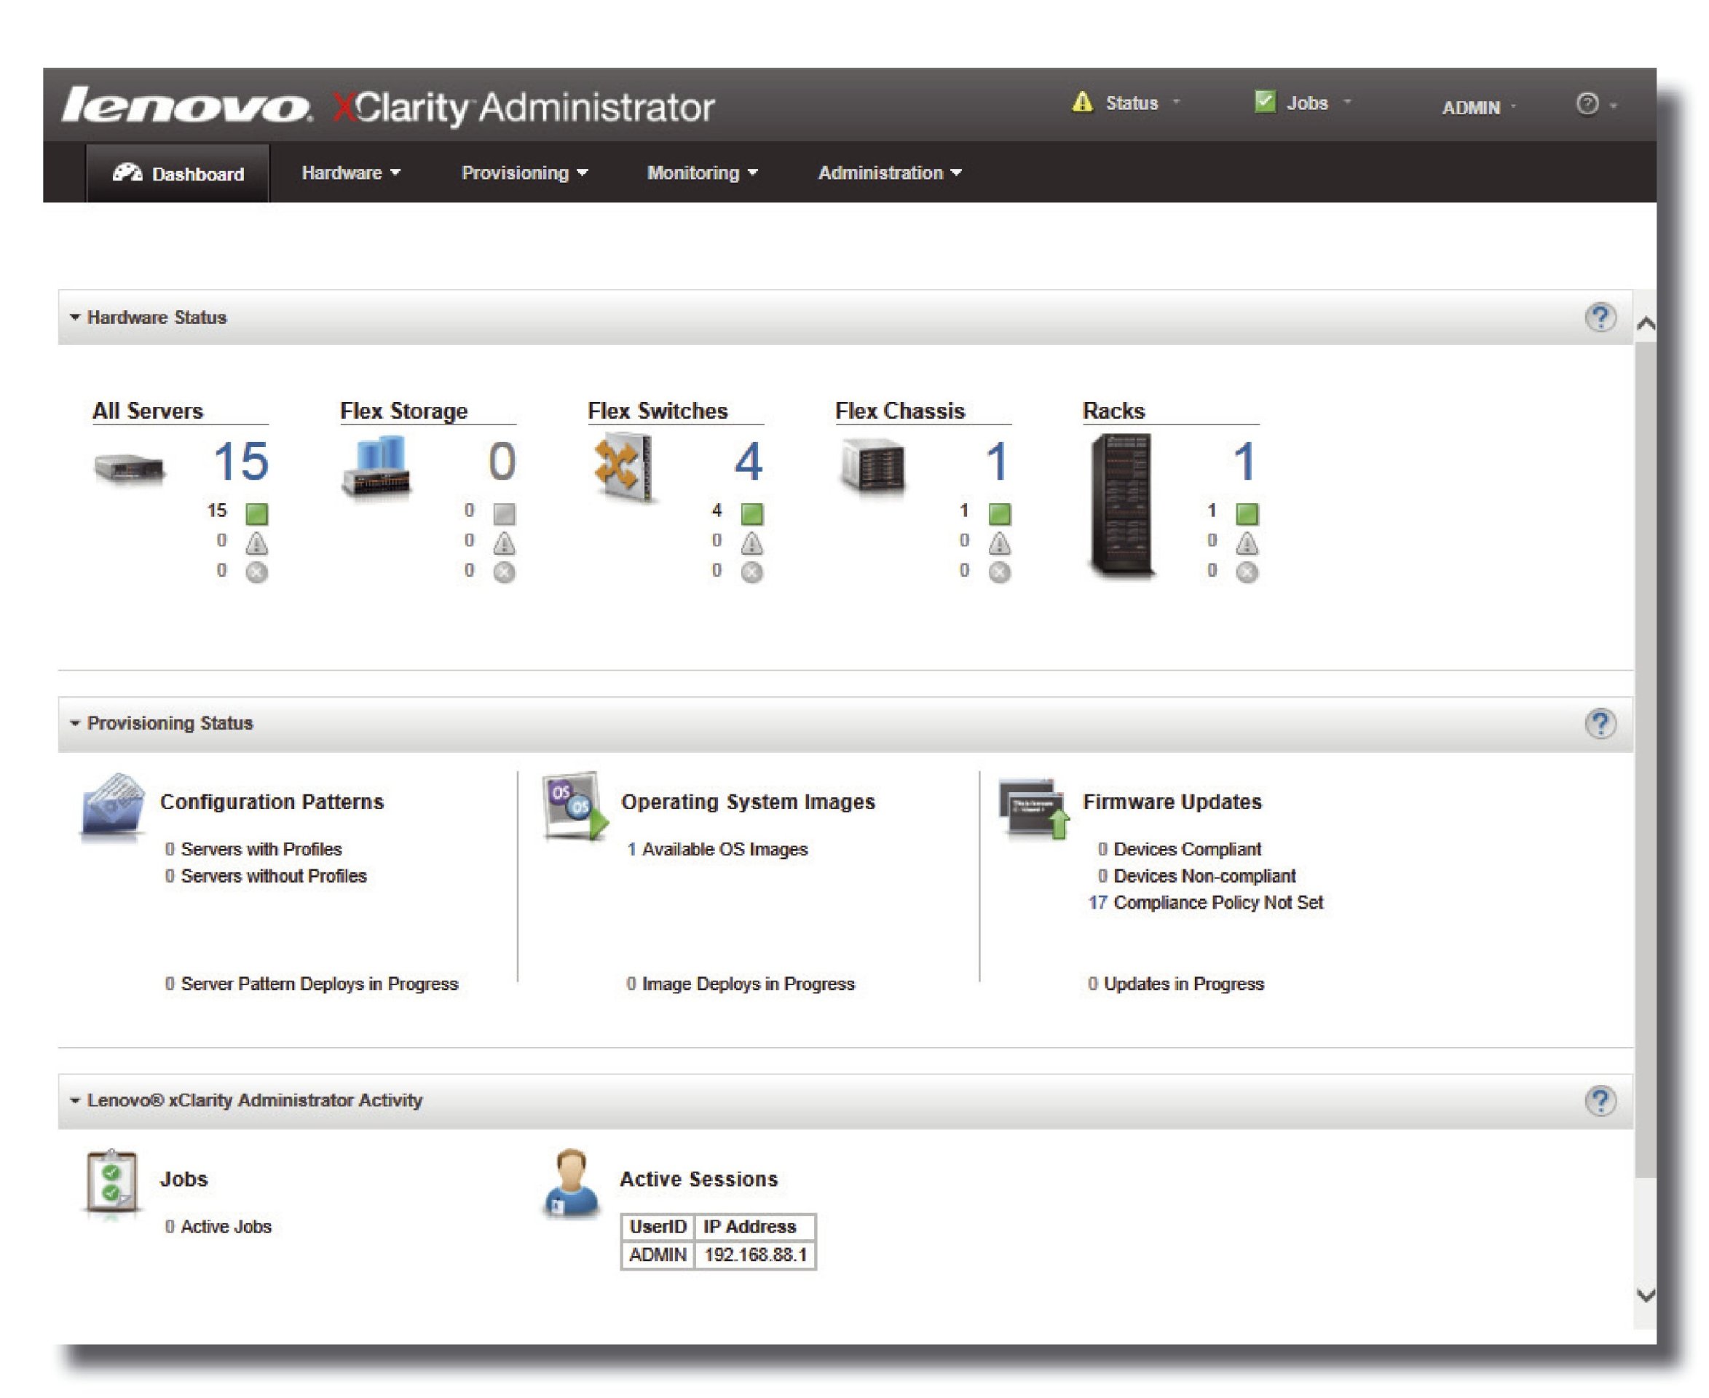Viewport: 1709px width, 1398px height.
Task: Open the Operating System Images icon
Action: click(x=575, y=806)
